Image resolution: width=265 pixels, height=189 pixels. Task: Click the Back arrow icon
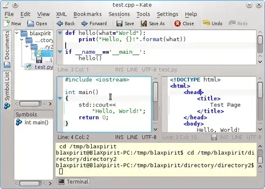click(59, 24)
